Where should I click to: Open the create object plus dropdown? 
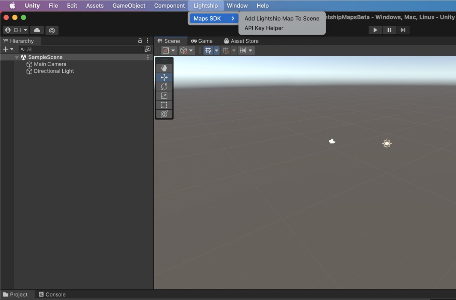point(8,49)
